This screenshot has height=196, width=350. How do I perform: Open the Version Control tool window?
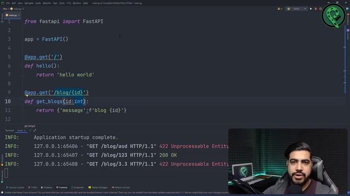pos(15,187)
